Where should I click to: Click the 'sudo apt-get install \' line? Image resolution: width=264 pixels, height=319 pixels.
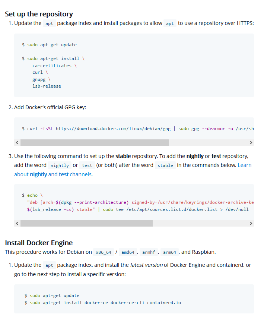pyautogui.click(x=53, y=59)
